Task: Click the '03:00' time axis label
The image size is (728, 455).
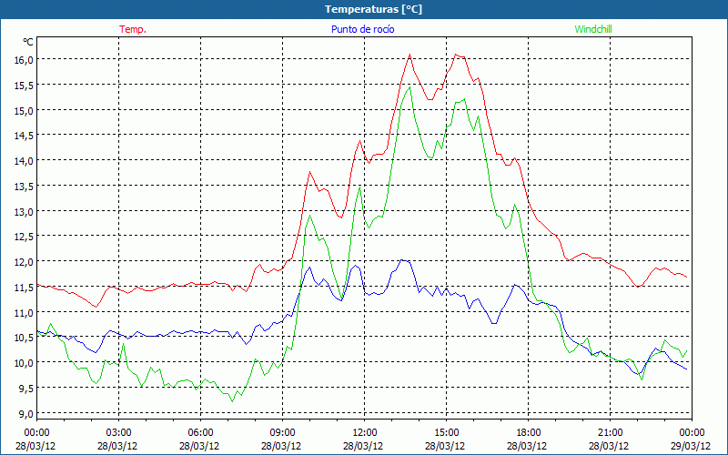Action: 119,433
